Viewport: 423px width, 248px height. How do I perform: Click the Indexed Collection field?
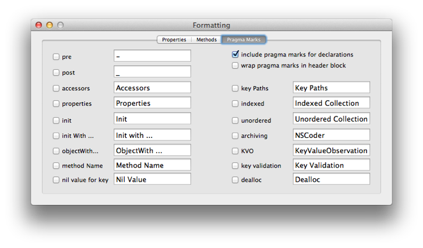click(332, 102)
